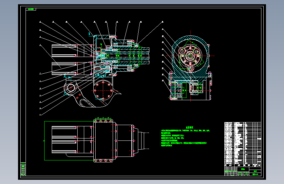284x184 pixels.
Task: Click the cyan section marker letter B
Action: click(89, 34)
